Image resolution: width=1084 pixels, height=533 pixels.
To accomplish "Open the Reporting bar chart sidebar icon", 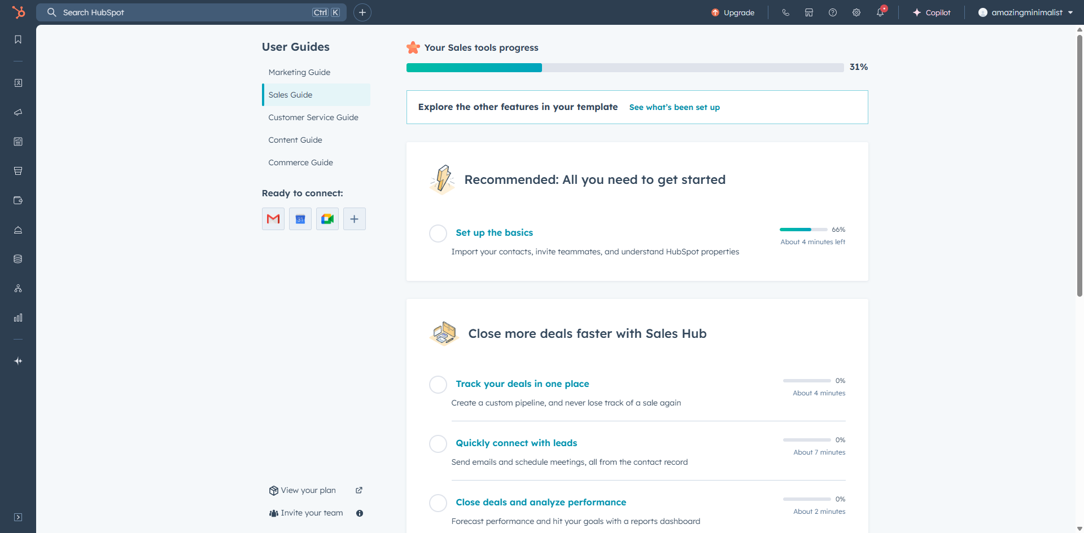I will point(18,318).
